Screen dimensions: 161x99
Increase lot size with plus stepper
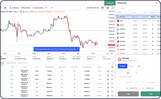[136, 73]
